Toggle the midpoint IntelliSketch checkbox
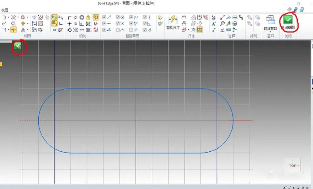The width and height of the screenshot is (313, 189). tap(104, 23)
